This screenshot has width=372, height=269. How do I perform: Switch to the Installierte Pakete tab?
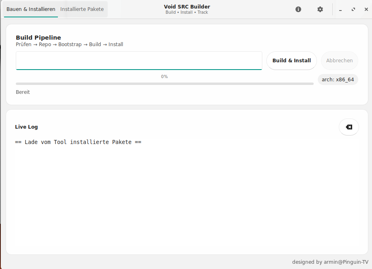click(82, 9)
